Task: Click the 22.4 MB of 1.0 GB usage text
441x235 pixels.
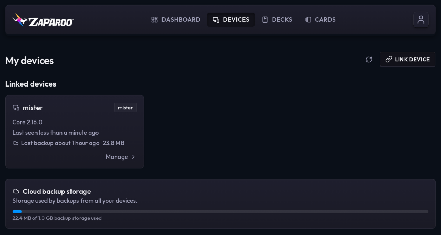Action: click(57, 218)
